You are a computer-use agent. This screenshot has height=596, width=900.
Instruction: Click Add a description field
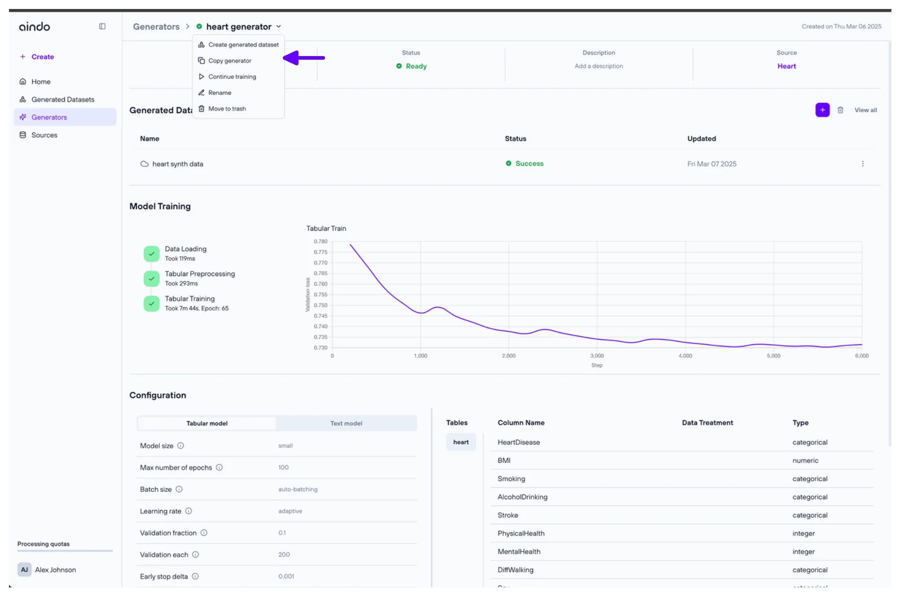point(598,66)
